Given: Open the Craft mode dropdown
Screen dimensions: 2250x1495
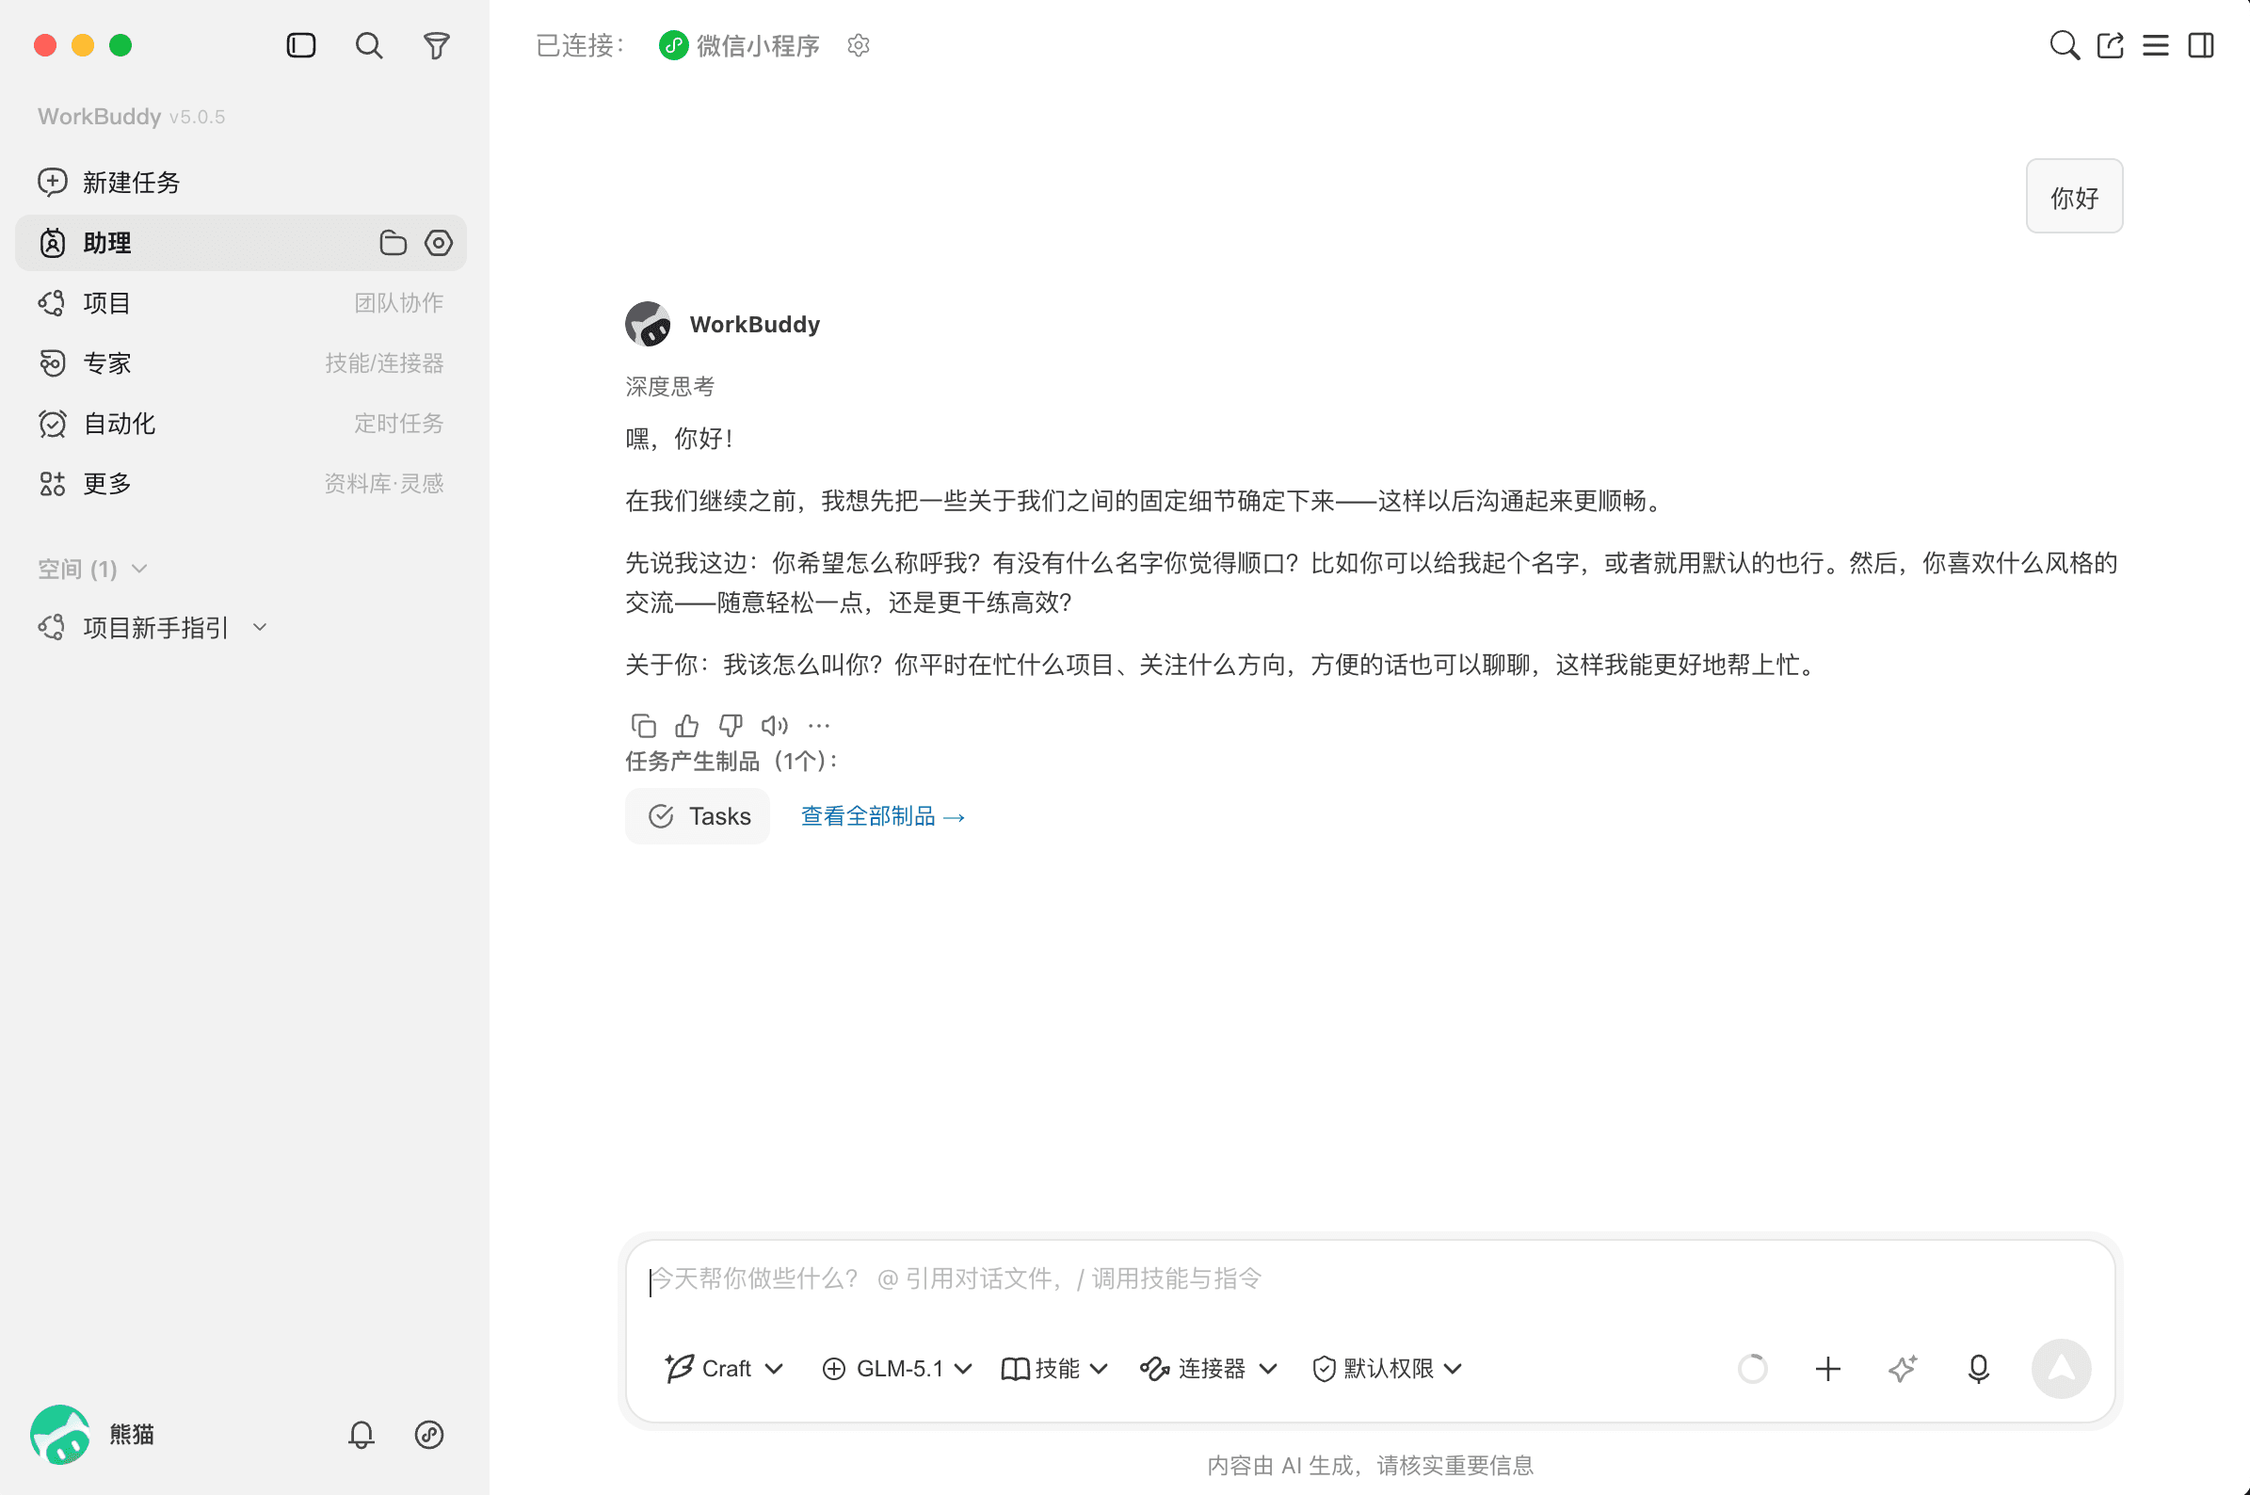Looking at the screenshot, I should click(724, 1368).
